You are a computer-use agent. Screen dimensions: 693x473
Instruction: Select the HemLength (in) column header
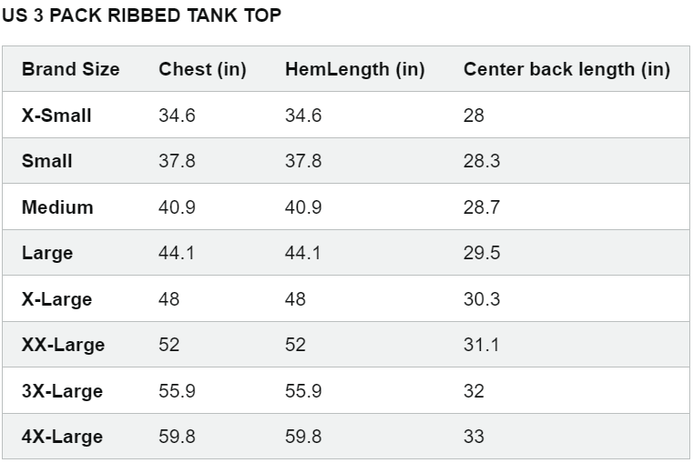coord(355,69)
